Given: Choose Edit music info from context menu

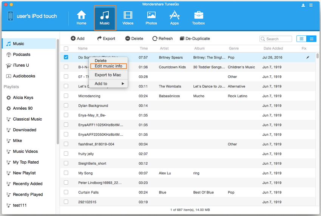Looking at the screenshot, I should point(108,66).
